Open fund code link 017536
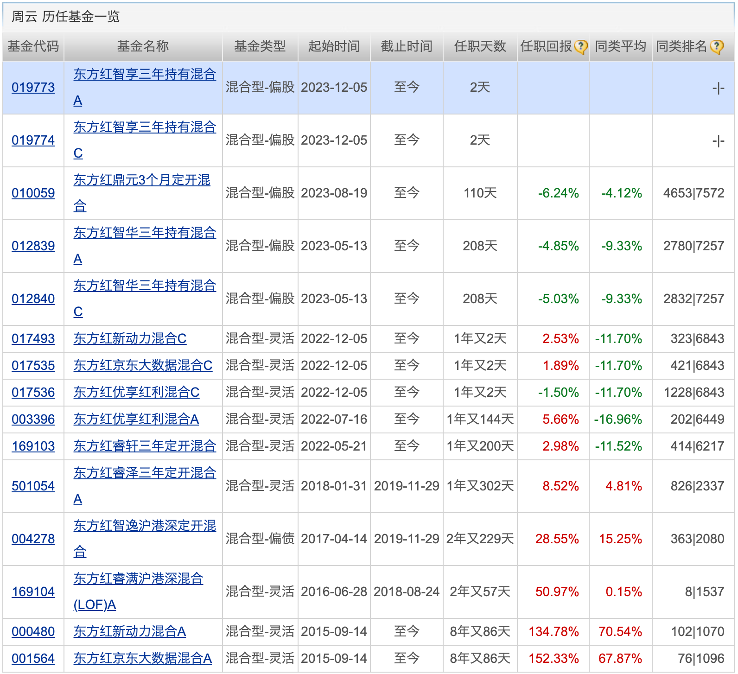Image resolution: width=738 pixels, height=674 pixels. coord(33,393)
